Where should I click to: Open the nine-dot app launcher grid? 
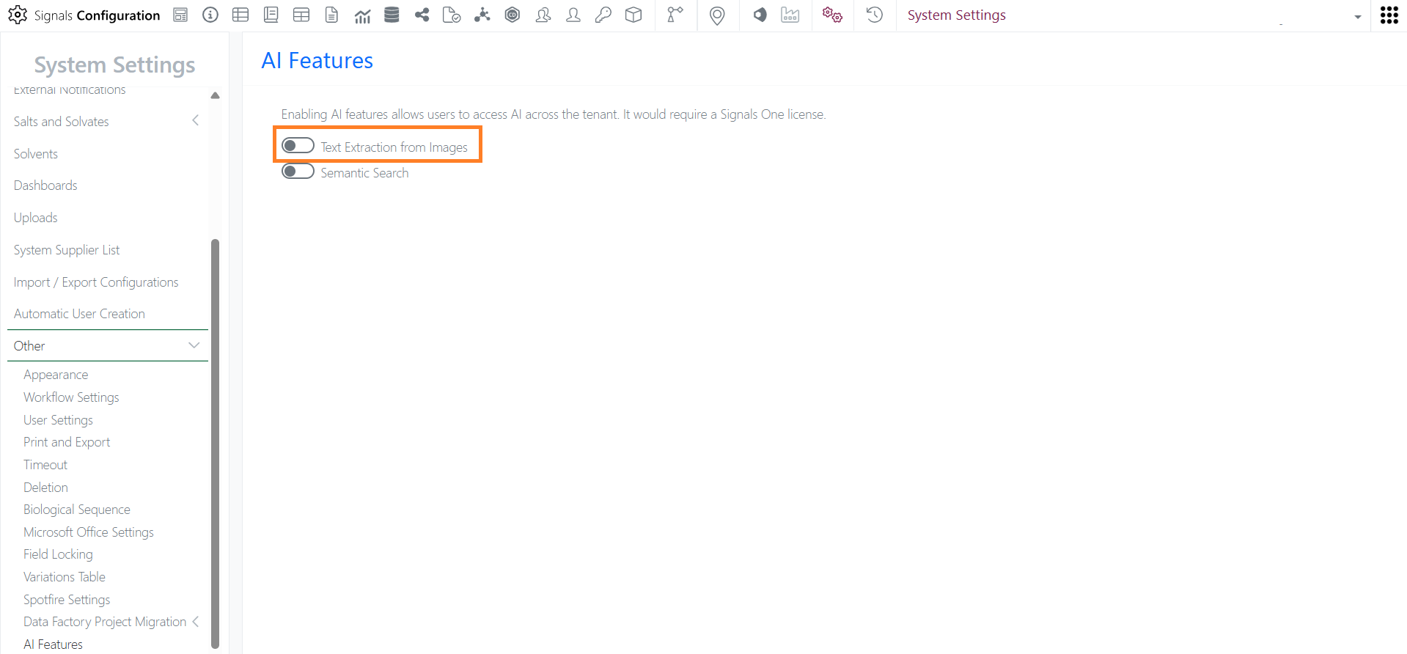point(1389,15)
